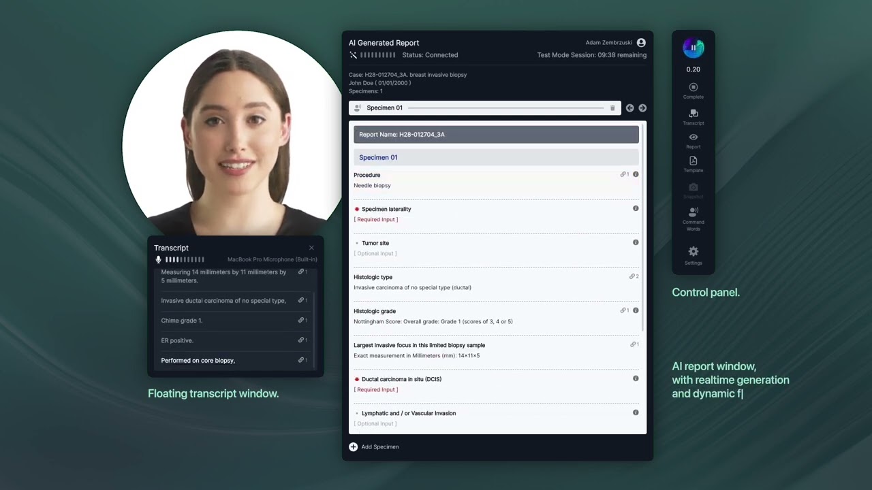Click Optional Input under Lymphatic and Vascular Invasion
The image size is (872, 490).
point(375,424)
